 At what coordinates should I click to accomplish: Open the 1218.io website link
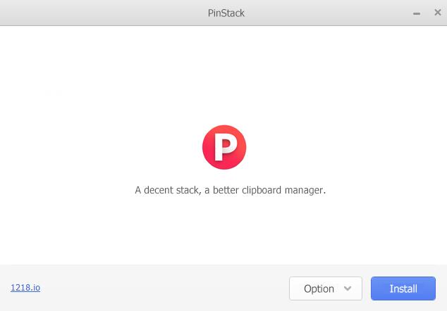pos(25,288)
